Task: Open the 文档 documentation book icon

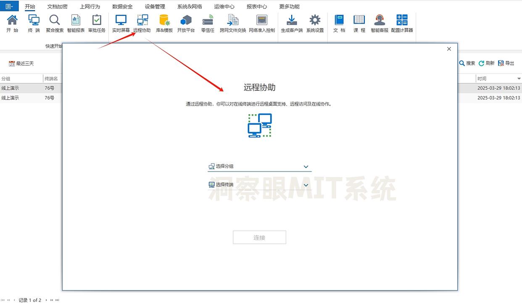Action: (339, 24)
